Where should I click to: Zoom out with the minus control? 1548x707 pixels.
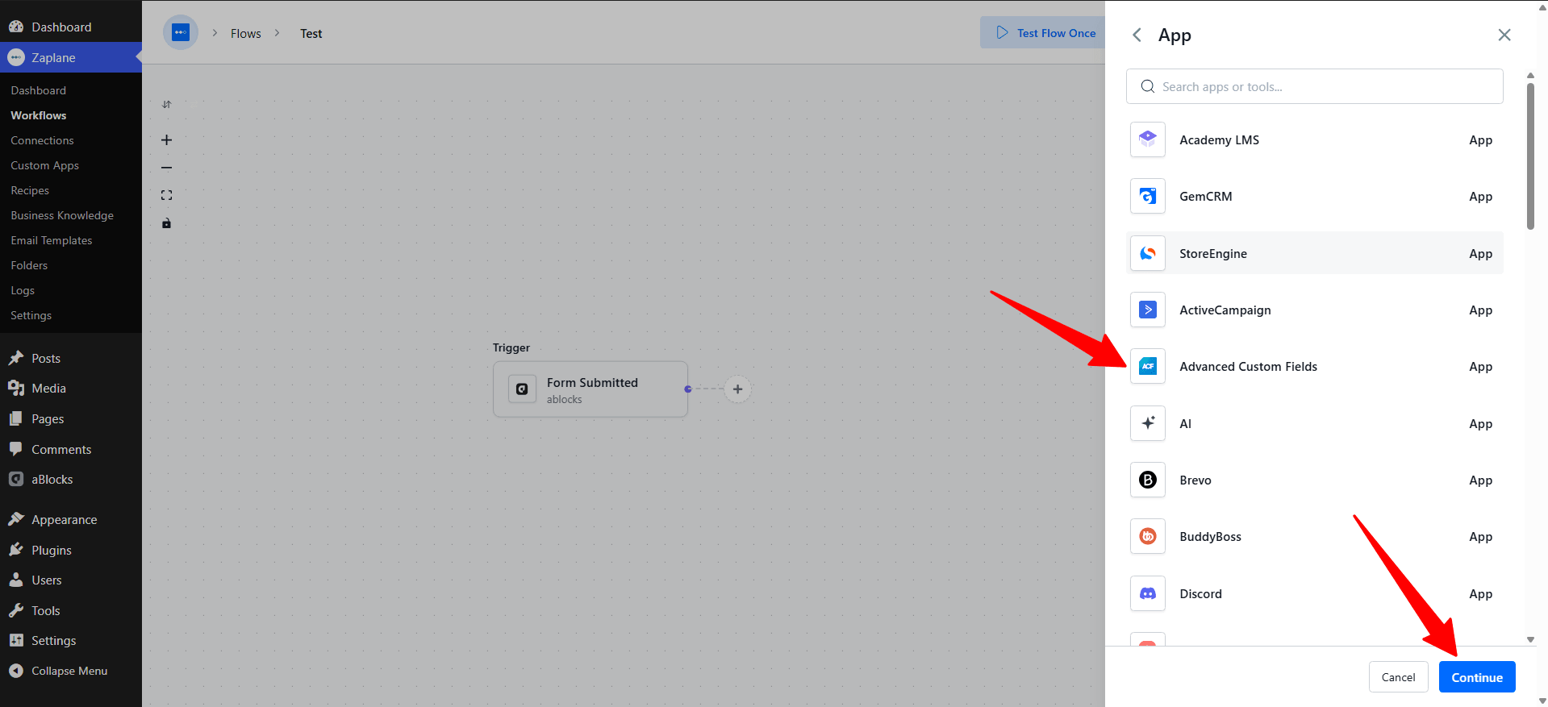(x=167, y=168)
